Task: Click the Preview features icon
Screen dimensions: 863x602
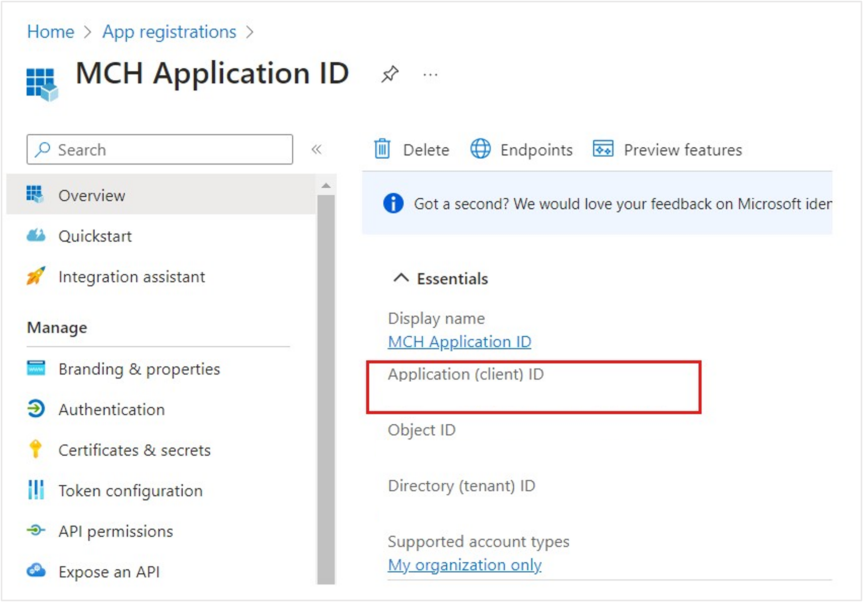Action: click(602, 149)
